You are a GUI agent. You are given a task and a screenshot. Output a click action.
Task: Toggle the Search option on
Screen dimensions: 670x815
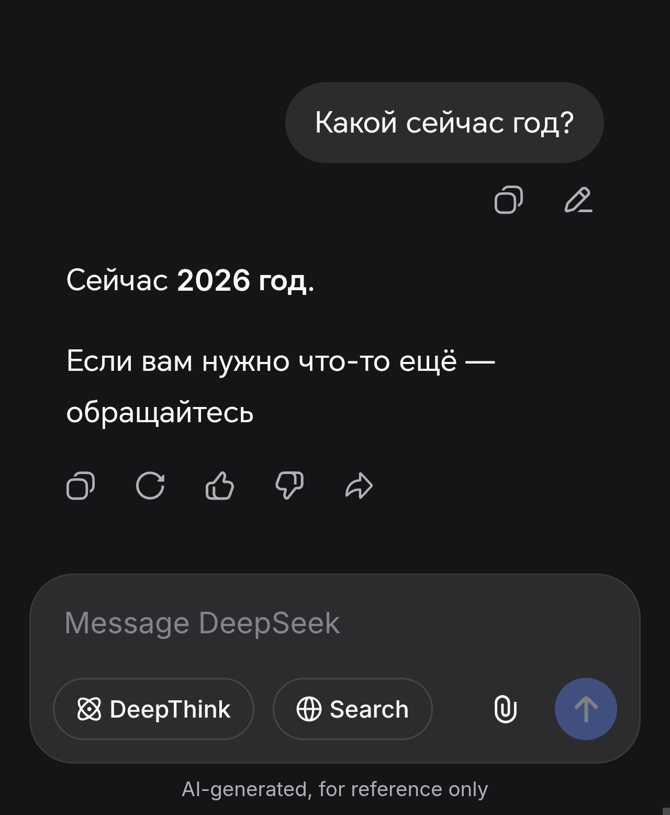point(352,709)
